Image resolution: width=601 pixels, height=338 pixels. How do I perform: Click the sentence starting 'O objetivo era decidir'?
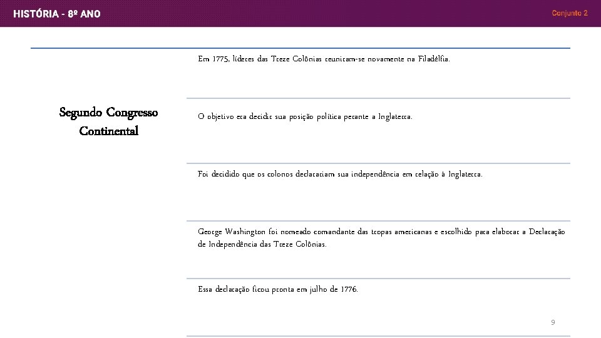click(305, 116)
